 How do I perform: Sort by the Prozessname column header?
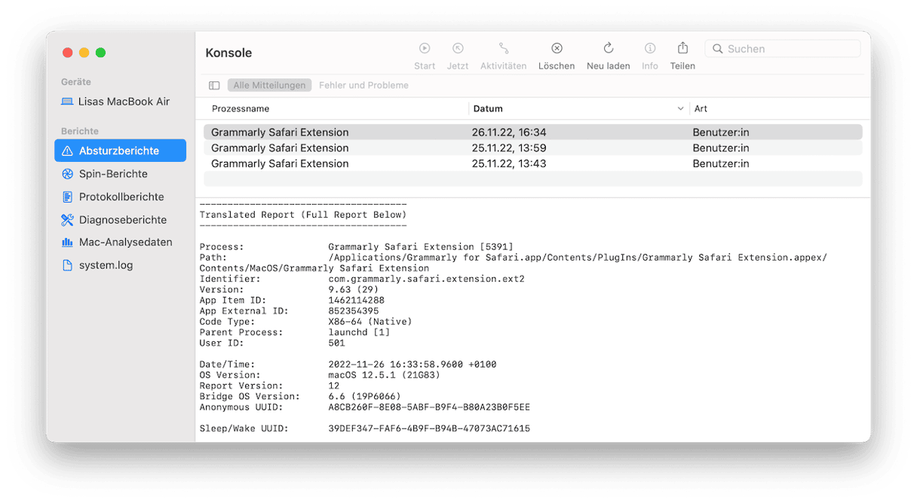point(241,108)
